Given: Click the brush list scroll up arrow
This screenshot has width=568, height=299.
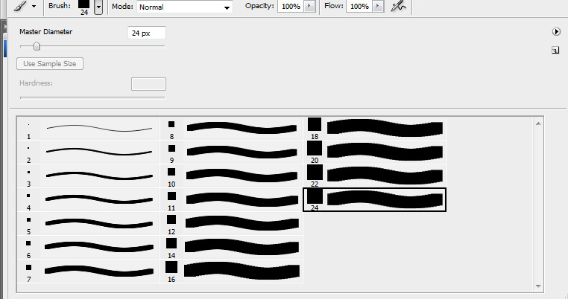Looking at the screenshot, I should point(538,123).
